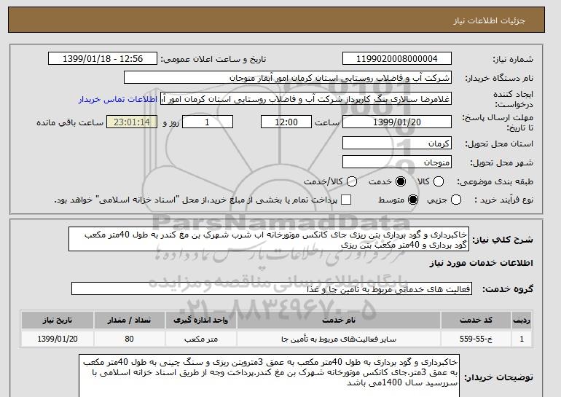This screenshot has height=397, width=561.
Task: Select the خدمت radio button
Action: 401,181
